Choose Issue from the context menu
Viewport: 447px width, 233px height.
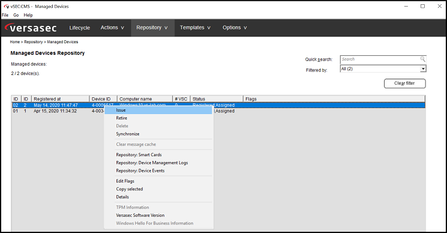158,110
